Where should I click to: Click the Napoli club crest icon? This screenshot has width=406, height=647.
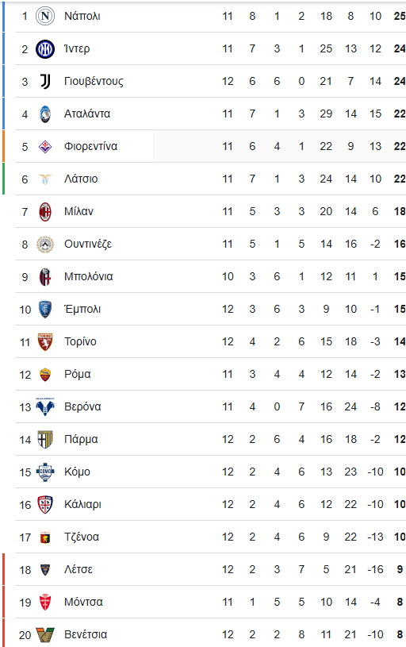(x=45, y=16)
